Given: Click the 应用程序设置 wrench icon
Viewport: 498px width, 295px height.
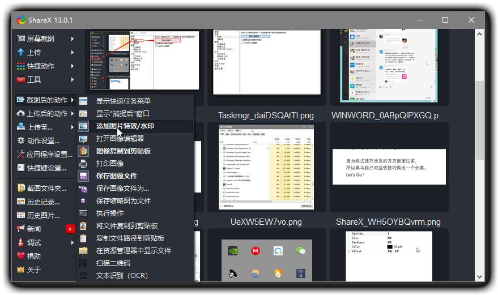Looking at the screenshot, I should click(20, 154).
